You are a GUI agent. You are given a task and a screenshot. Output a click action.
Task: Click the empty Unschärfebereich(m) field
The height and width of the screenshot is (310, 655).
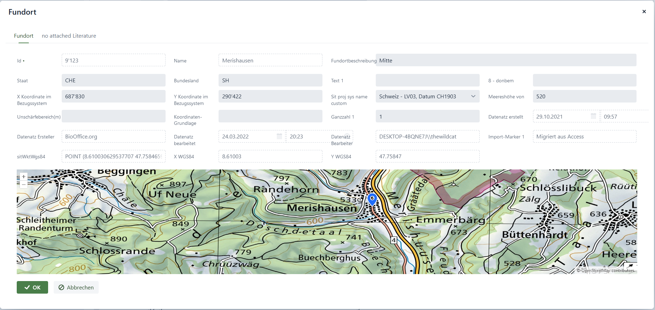tap(113, 116)
